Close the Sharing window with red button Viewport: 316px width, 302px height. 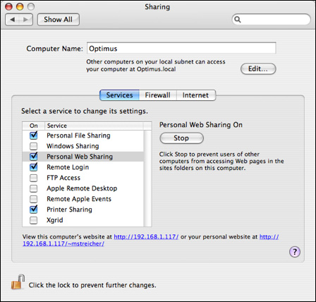coord(8,7)
